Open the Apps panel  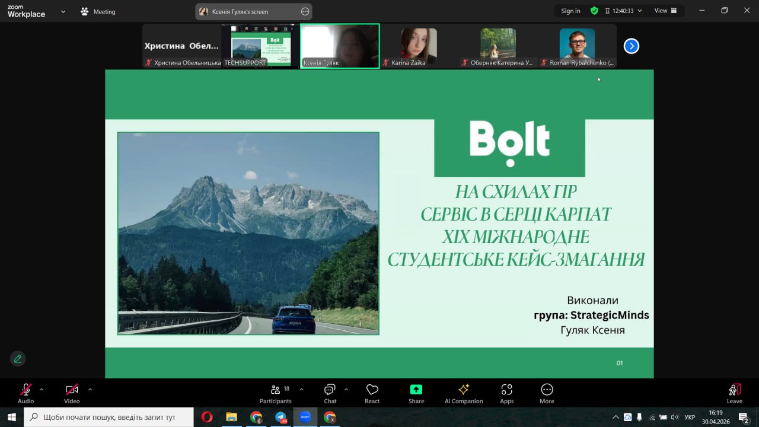506,393
